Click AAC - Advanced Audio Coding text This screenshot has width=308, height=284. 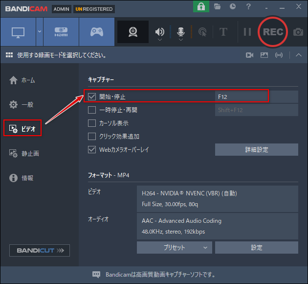[181, 221]
